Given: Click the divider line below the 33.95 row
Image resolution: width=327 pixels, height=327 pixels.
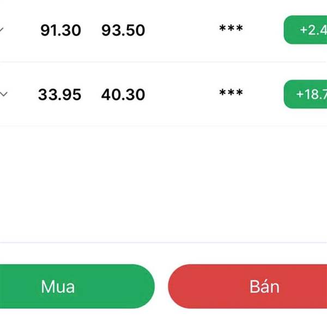Looking at the screenshot, I should (x=163, y=126).
